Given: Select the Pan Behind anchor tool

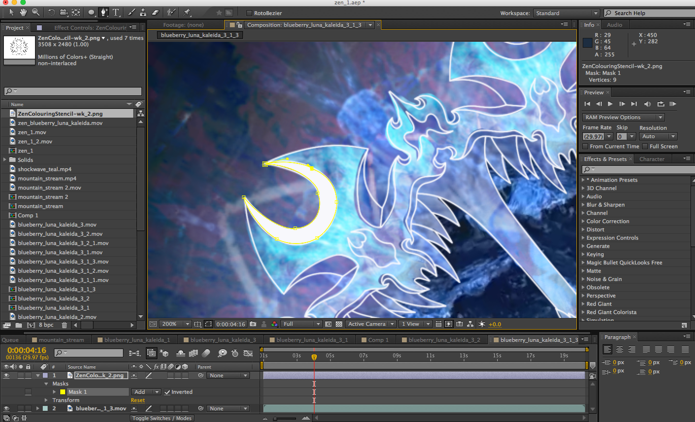Looking at the screenshot, I should pos(76,12).
